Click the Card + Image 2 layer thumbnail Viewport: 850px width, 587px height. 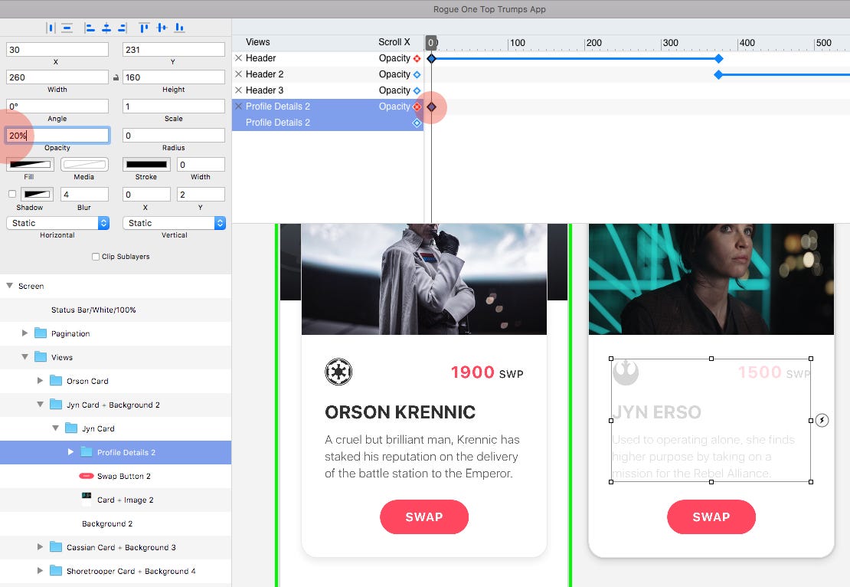(x=87, y=500)
